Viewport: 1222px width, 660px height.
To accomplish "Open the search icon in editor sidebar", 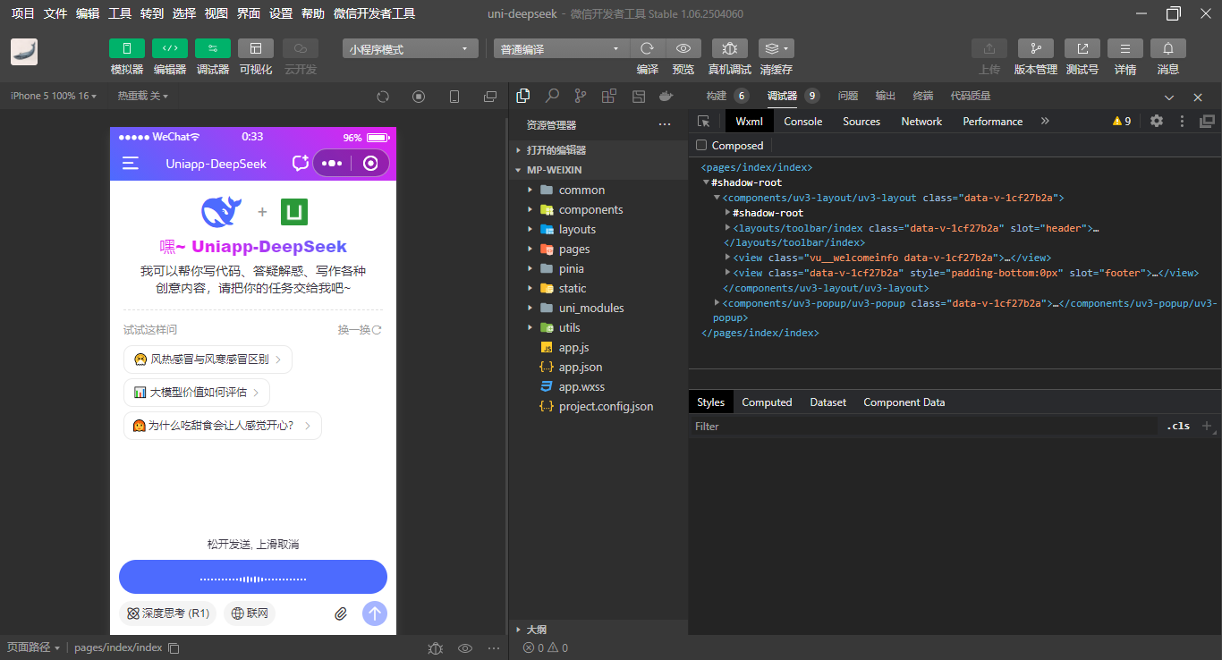I will pos(552,96).
